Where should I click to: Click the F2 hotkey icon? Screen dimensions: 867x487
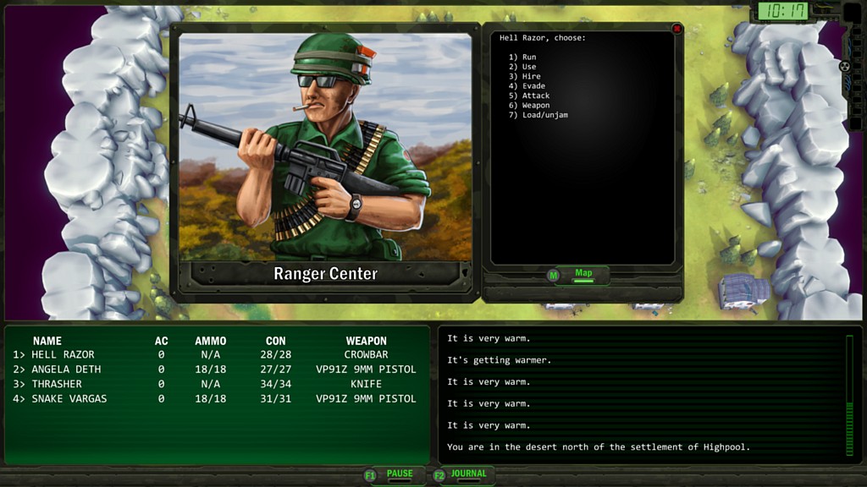tap(439, 475)
